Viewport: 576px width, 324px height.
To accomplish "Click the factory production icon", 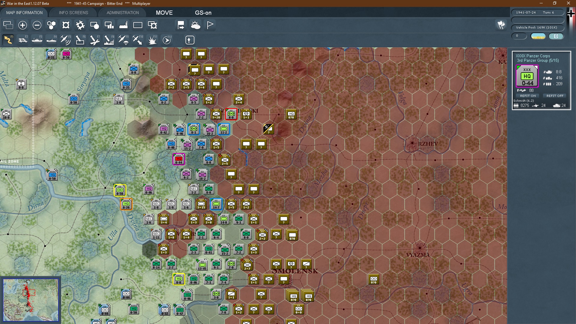I will [x=123, y=25].
